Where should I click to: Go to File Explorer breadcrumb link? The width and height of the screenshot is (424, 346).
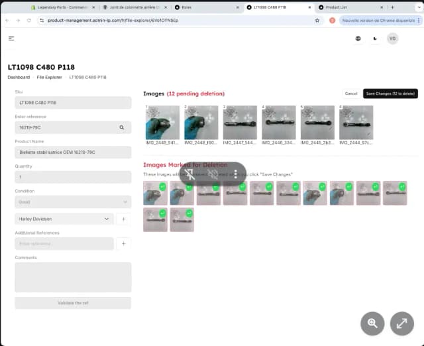click(49, 77)
